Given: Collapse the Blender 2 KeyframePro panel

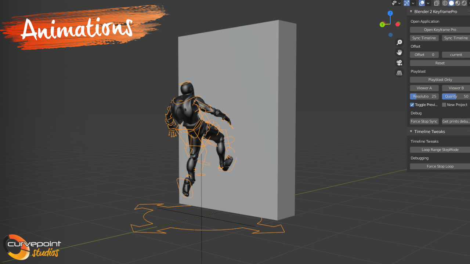Looking at the screenshot, I should [411, 11].
